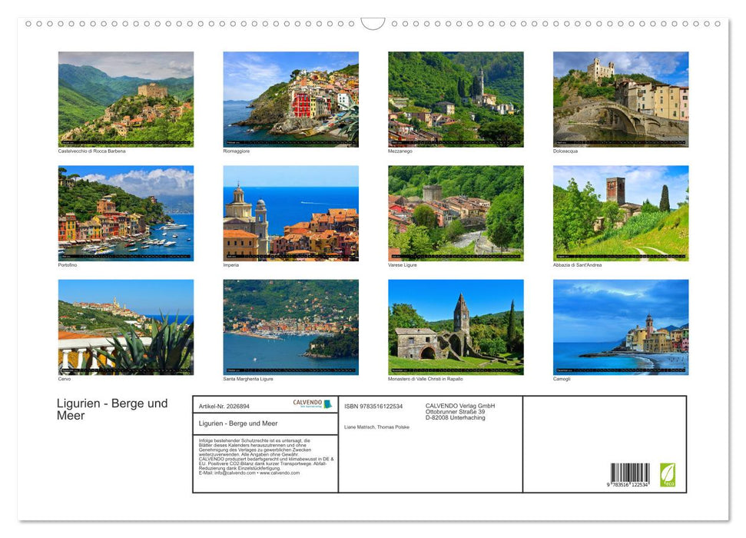Select the Dolceacqua bridge photo

[621, 98]
